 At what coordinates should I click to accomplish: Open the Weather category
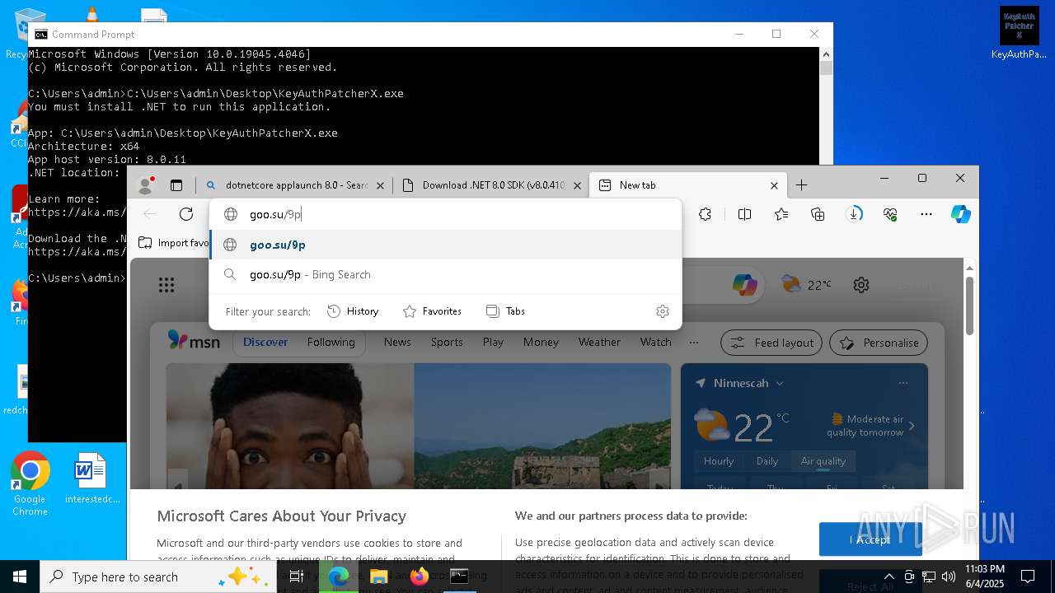pos(599,342)
